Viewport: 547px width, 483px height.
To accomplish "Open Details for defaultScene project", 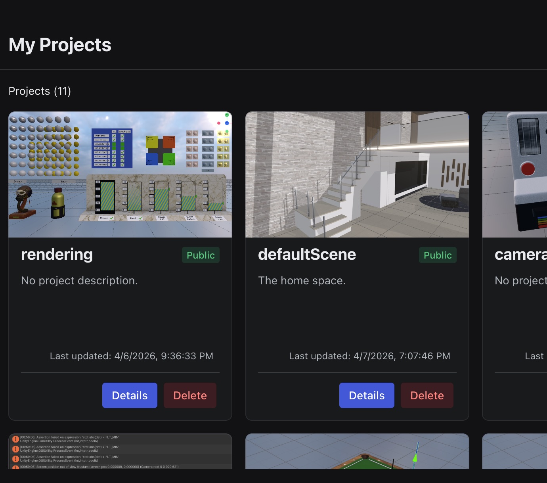I will tap(367, 395).
